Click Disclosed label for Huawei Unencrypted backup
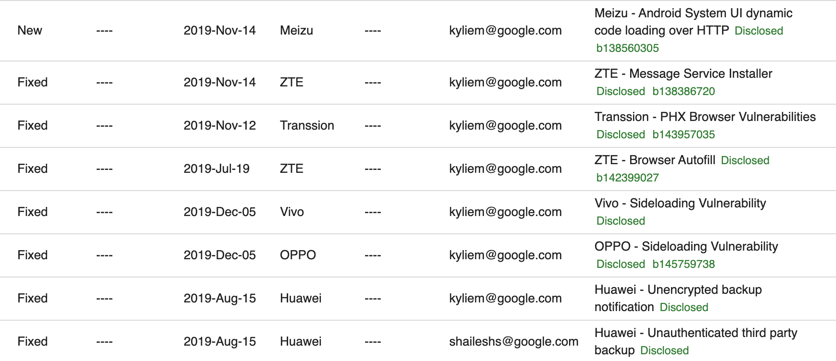This screenshot has width=836, height=361. [684, 307]
